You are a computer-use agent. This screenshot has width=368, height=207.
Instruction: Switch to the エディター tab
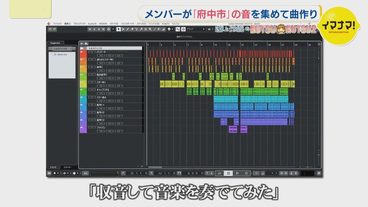tap(67, 168)
